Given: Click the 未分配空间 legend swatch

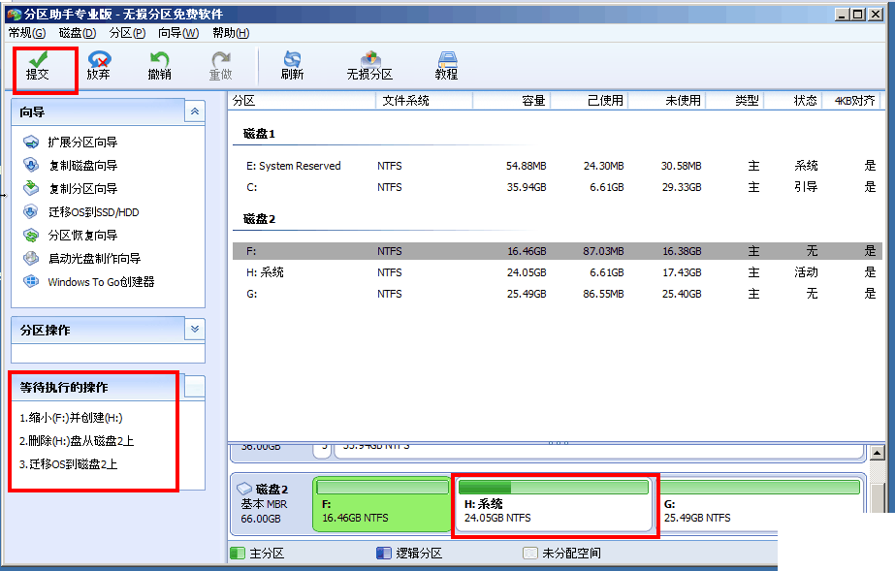Looking at the screenshot, I should coord(530,554).
